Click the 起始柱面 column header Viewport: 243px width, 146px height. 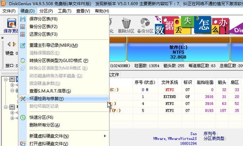(x=205, y=82)
